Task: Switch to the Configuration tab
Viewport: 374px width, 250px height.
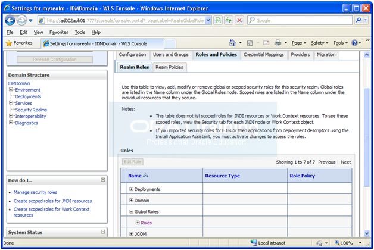Action: tap(132, 55)
